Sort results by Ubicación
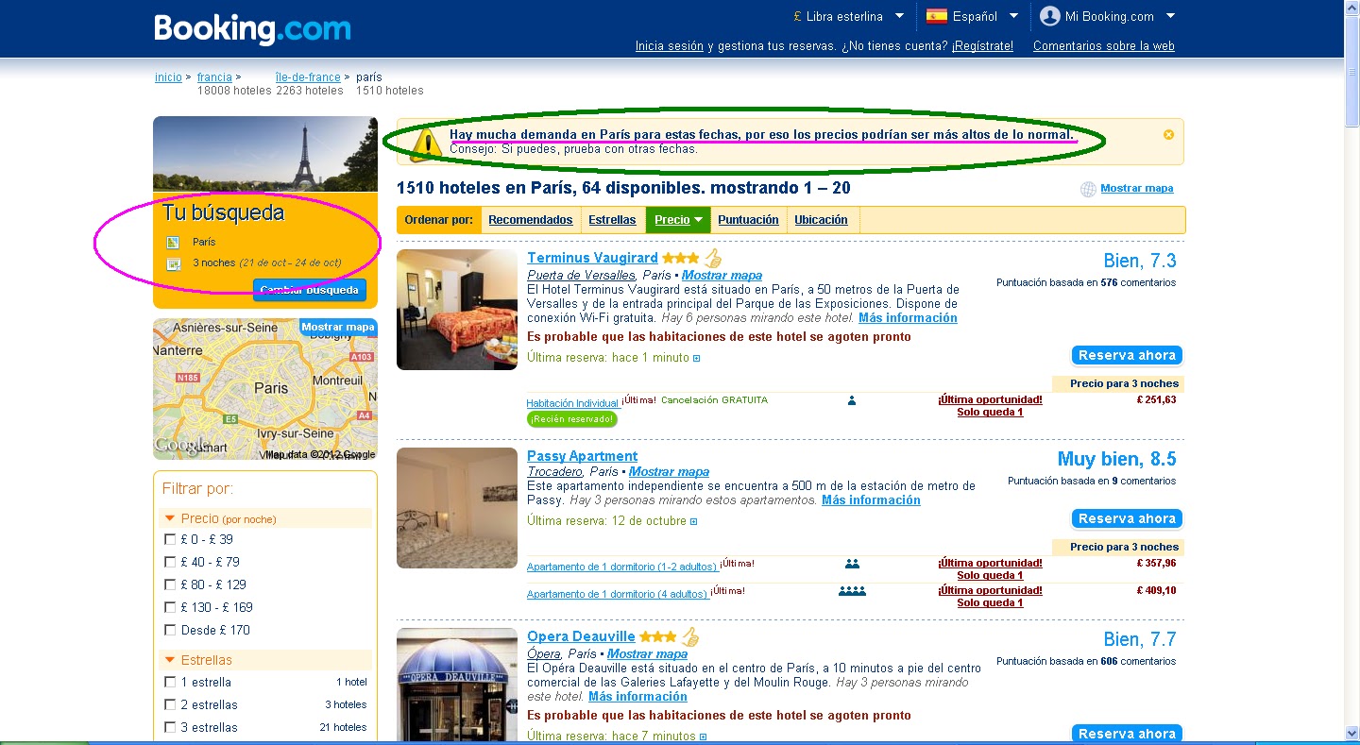Viewport: 1360px width, 745px height. tap(821, 220)
